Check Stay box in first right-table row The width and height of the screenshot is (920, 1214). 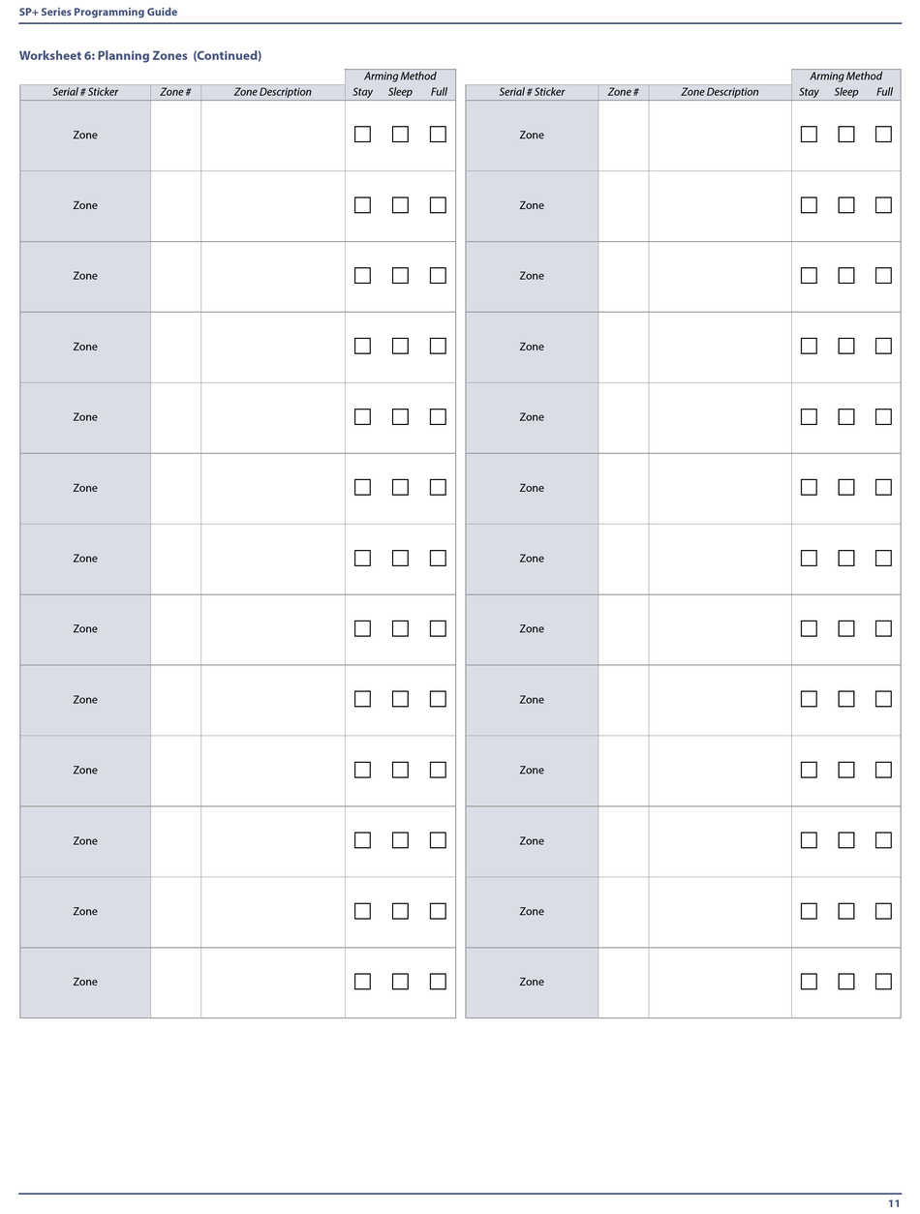click(809, 135)
